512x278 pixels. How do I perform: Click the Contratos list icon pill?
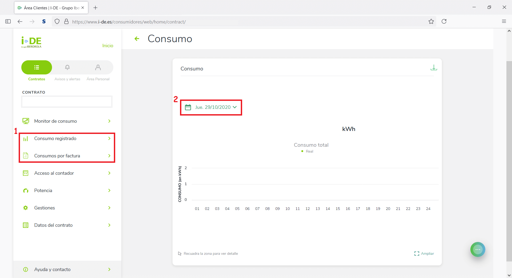(37, 67)
